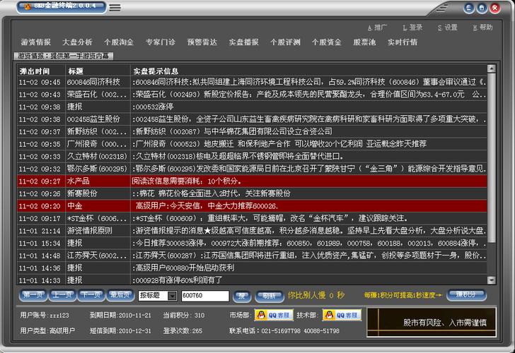This screenshot has width=515, height=353.
Task: Click the hamburger menu icon beside the title
Action: (115, 8)
